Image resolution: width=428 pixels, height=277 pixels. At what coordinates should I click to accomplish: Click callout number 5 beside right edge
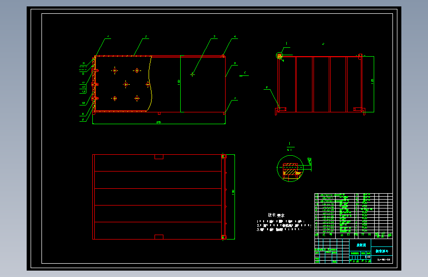click(235, 63)
